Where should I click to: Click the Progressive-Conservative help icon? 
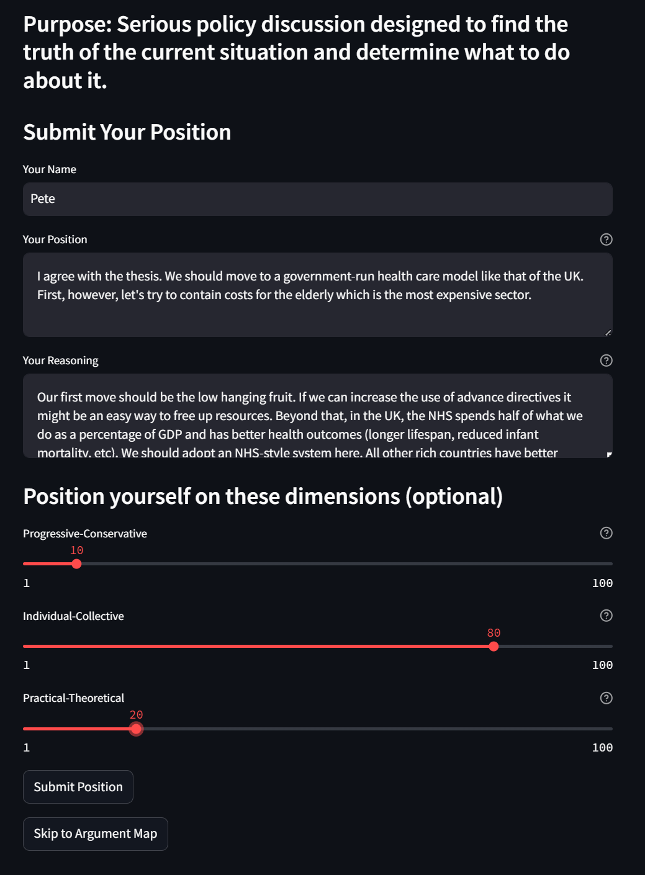click(x=607, y=533)
